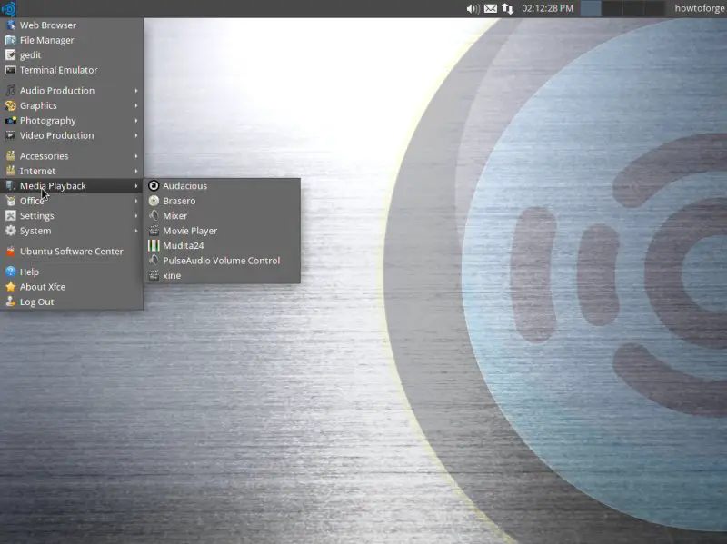The width and height of the screenshot is (727, 544).
Task: Launch Web Browser from the menu
Action: click(x=72, y=25)
